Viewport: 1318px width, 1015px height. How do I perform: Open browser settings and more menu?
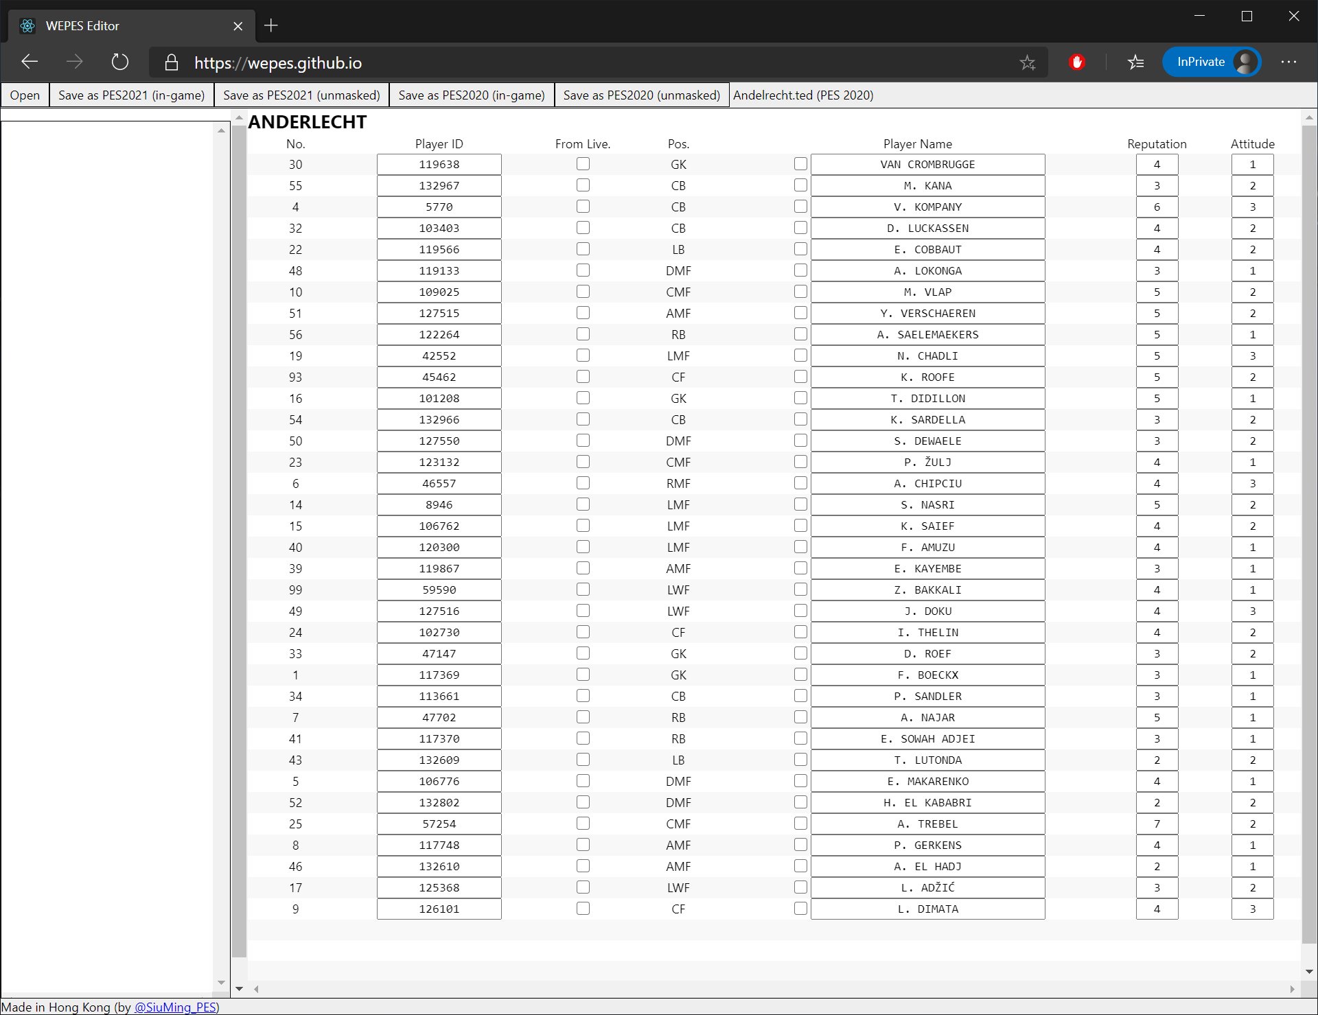click(1288, 62)
